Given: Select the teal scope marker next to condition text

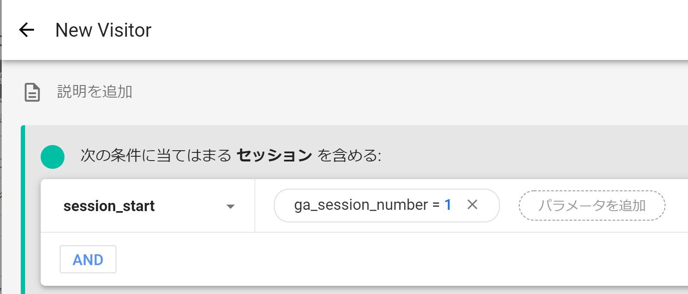Looking at the screenshot, I should click(x=52, y=156).
